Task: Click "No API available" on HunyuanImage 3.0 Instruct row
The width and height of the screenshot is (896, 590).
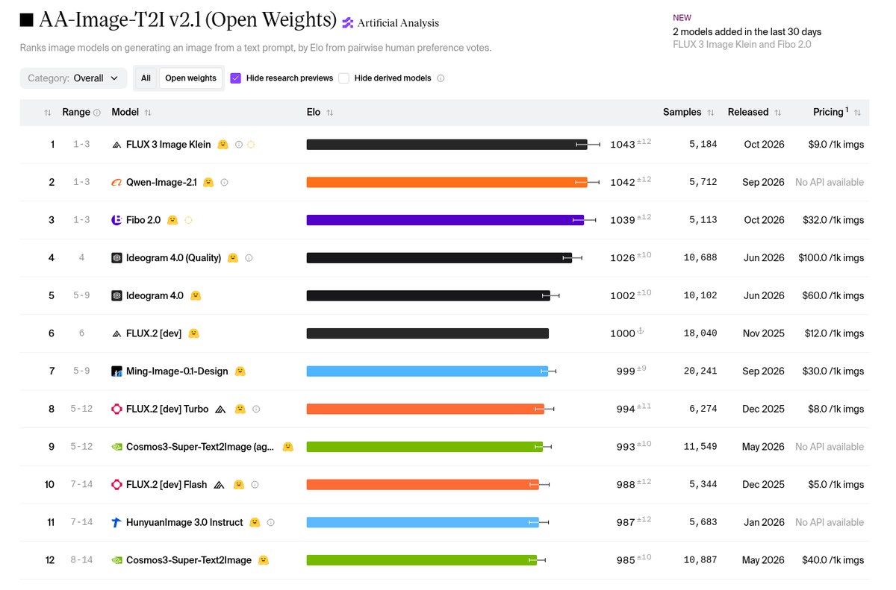Action: pos(830,522)
